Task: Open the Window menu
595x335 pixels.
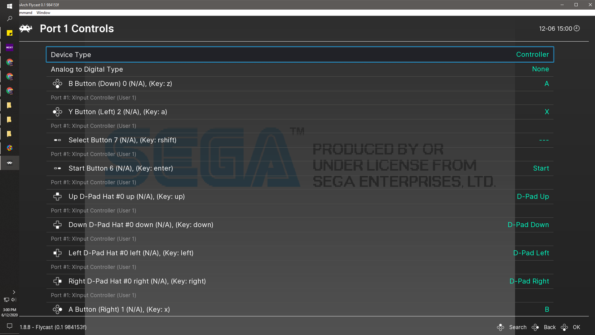Action: point(43,13)
